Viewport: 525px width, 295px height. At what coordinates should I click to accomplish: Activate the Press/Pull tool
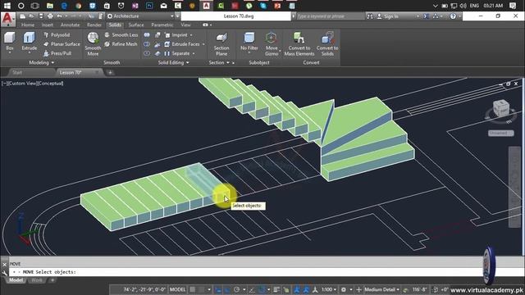tap(57, 53)
